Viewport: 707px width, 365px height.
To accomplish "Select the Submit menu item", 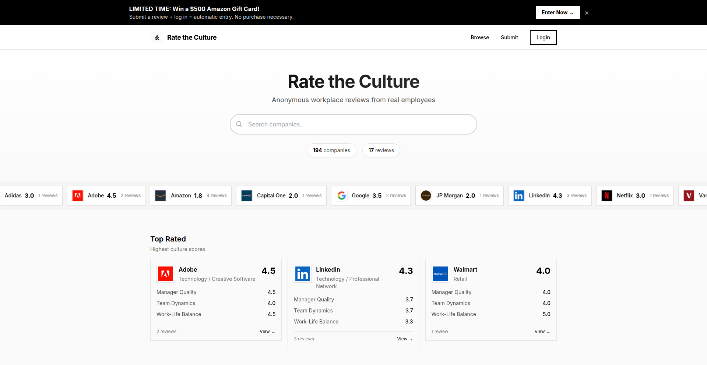I will [509, 37].
